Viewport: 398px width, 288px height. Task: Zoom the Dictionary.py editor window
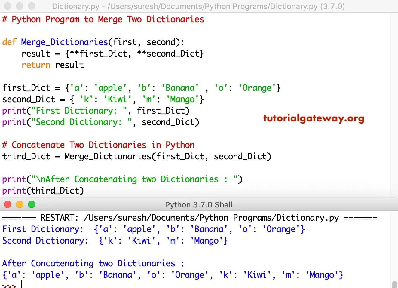(x=31, y=6)
